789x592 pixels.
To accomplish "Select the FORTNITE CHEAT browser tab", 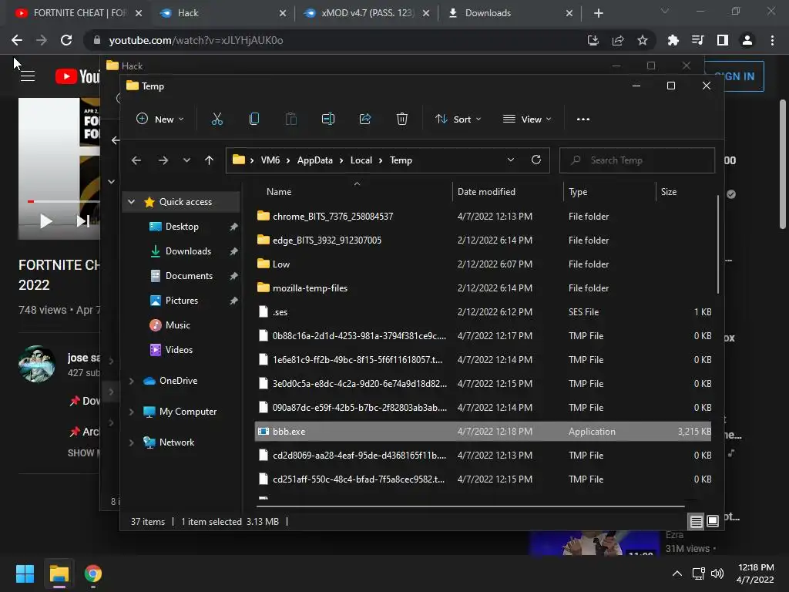I will pyautogui.click(x=78, y=13).
